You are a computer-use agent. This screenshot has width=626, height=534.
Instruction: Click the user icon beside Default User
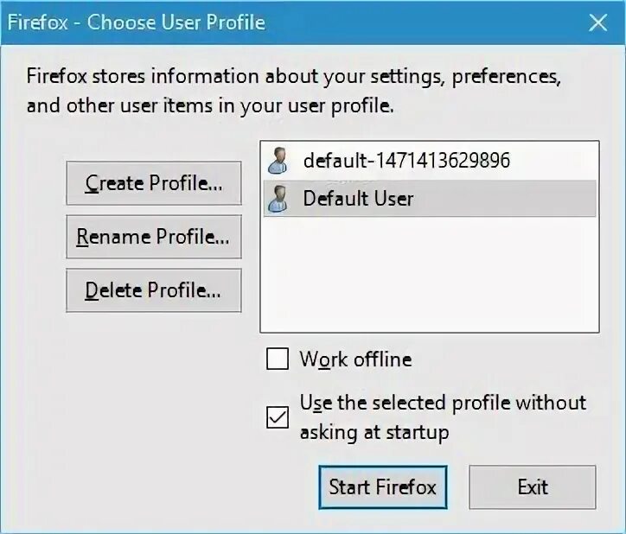click(x=278, y=199)
